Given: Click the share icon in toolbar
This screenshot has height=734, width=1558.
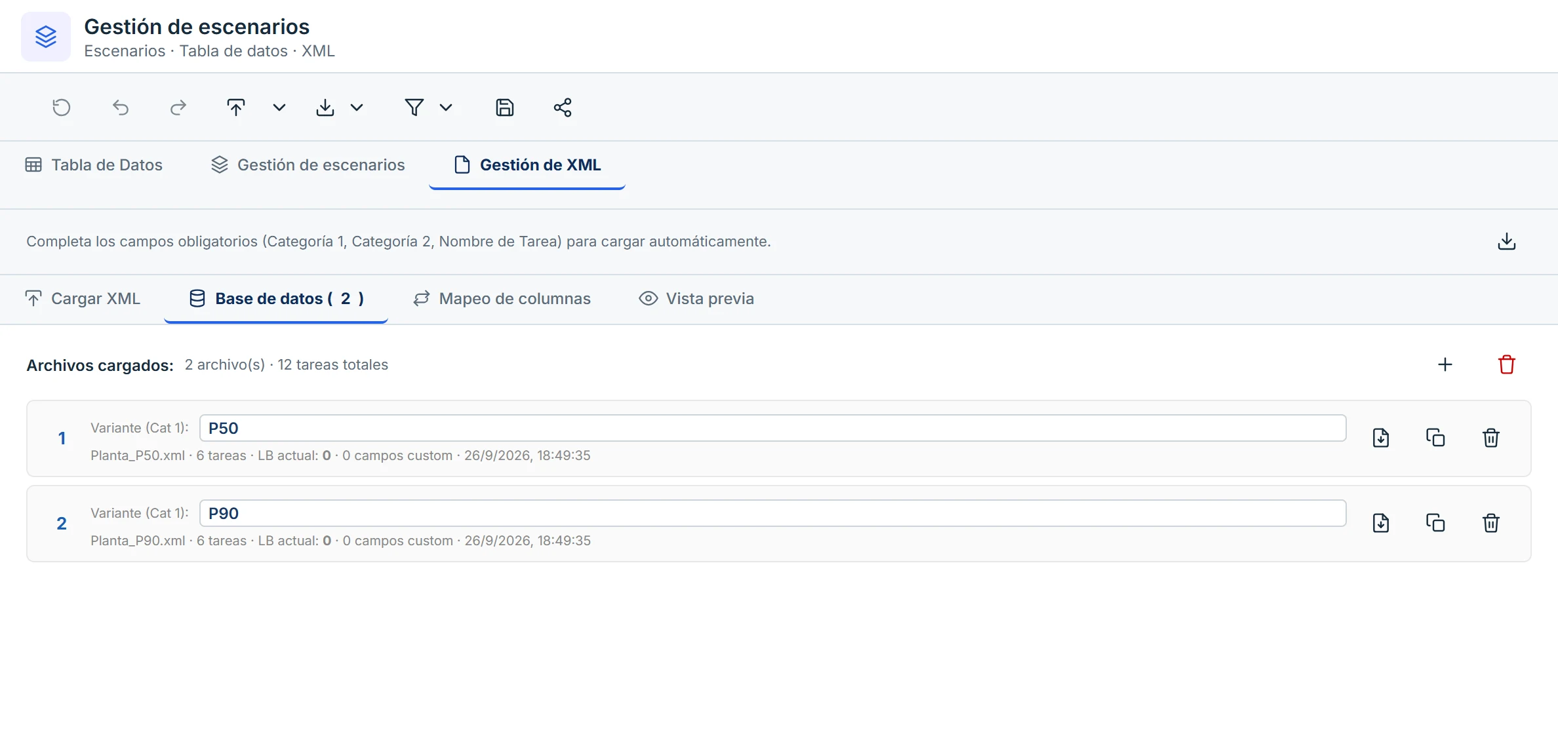Looking at the screenshot, I should (563, 107).
